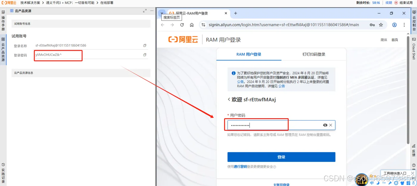Go back via the 欢迎 chevron arrow
The height and width of the screenshot is (186, 417).
point(229,100)
